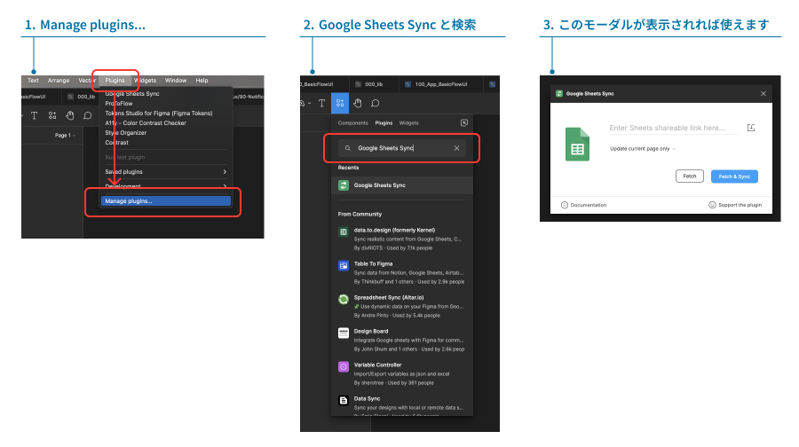Select the Design Board result
This screenshot has height=447, width=799.
pyautogui.click(x=402, y=340)
